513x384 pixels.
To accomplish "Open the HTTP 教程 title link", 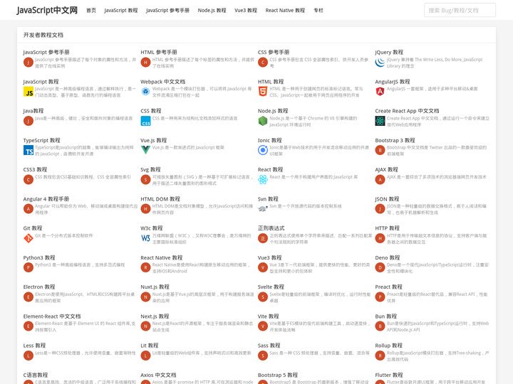I will pos(388,228).
